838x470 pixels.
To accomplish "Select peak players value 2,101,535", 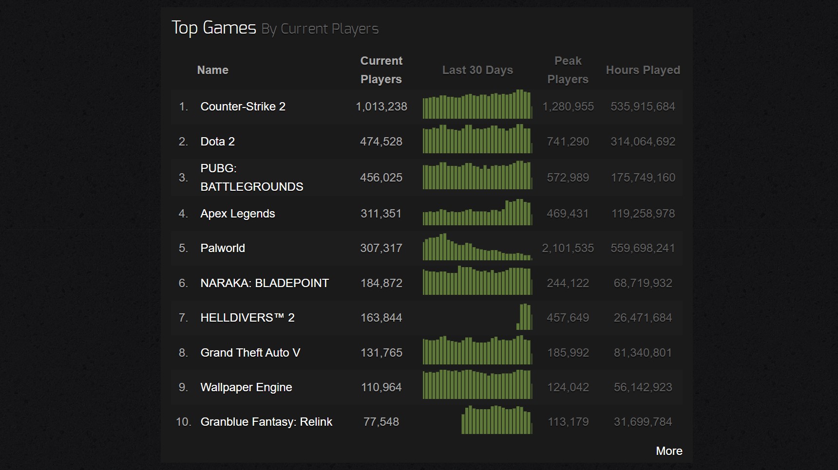I will pos(568,248).
